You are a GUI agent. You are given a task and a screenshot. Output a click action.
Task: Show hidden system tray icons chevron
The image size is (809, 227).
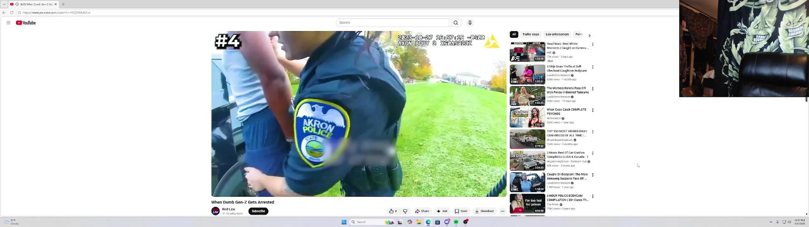click(x=771, y=222)
